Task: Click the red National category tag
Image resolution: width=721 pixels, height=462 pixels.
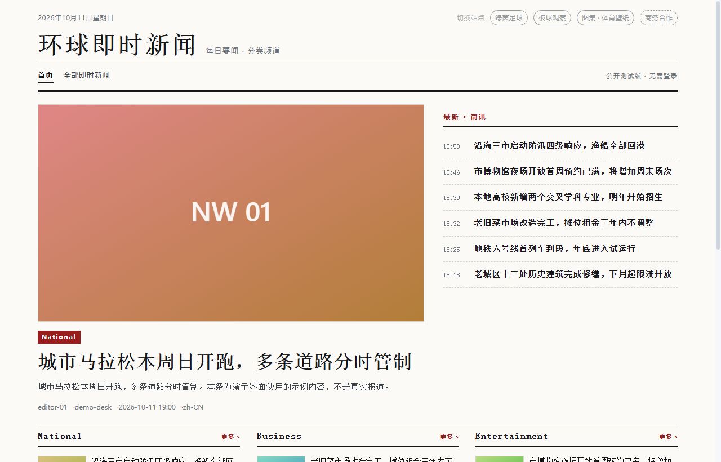Action: pos(59,337)
